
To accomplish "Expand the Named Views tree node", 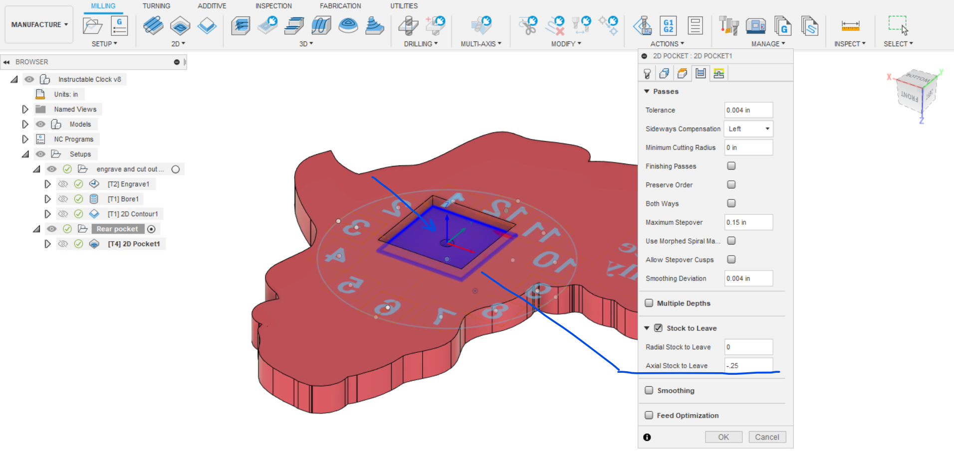I will point(25,109).
